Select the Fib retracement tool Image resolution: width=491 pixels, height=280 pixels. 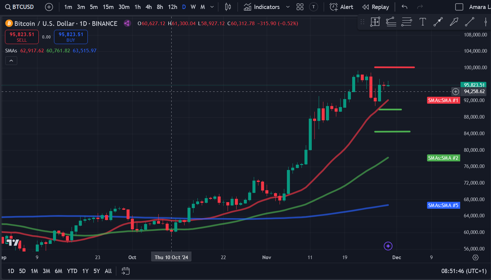[407, 22]
